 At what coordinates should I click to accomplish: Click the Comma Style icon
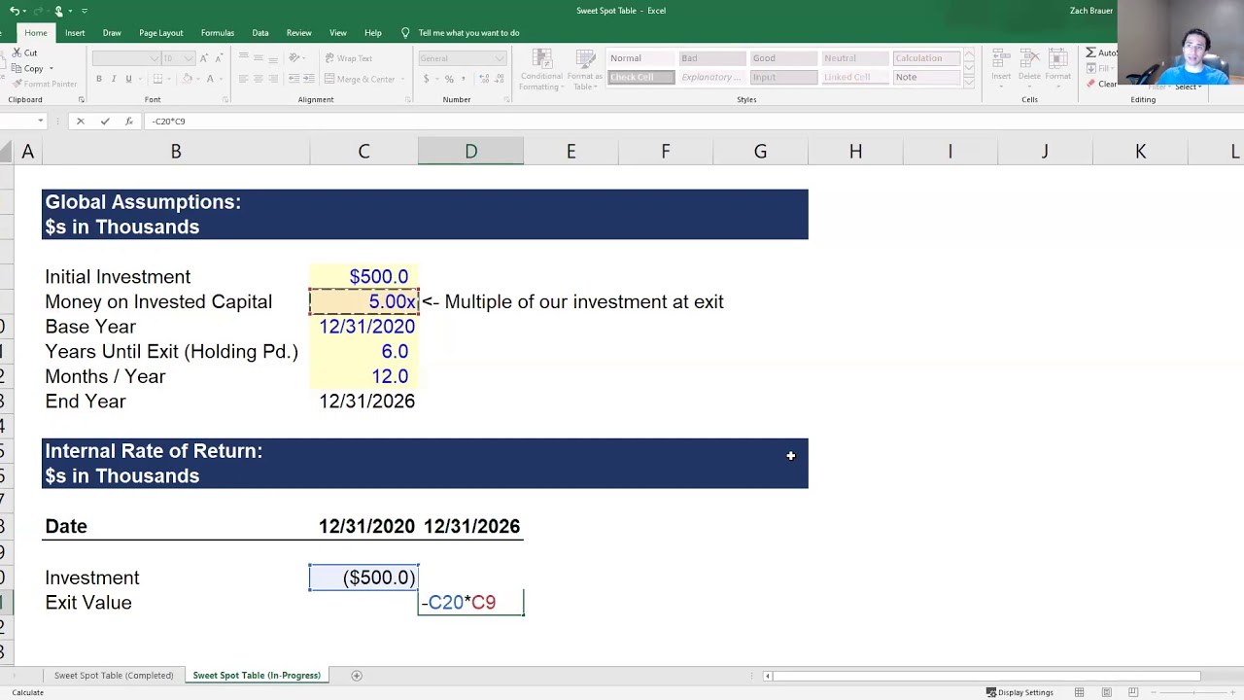pos(463,79)
